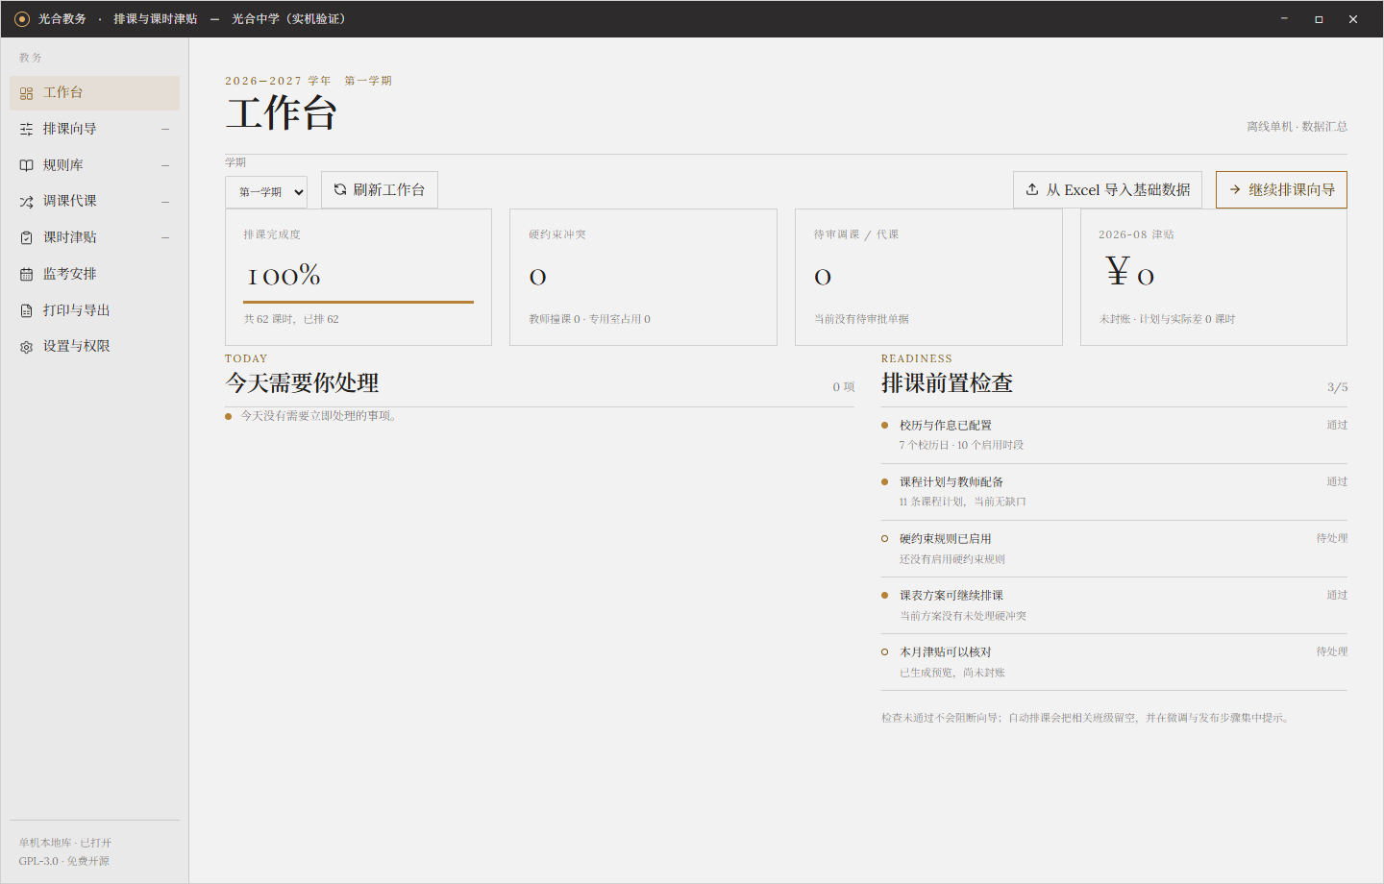The image size is (1384, 884).
Task: Select the 课程计划与教师配备 check row
Action: tap(1114, 492)
